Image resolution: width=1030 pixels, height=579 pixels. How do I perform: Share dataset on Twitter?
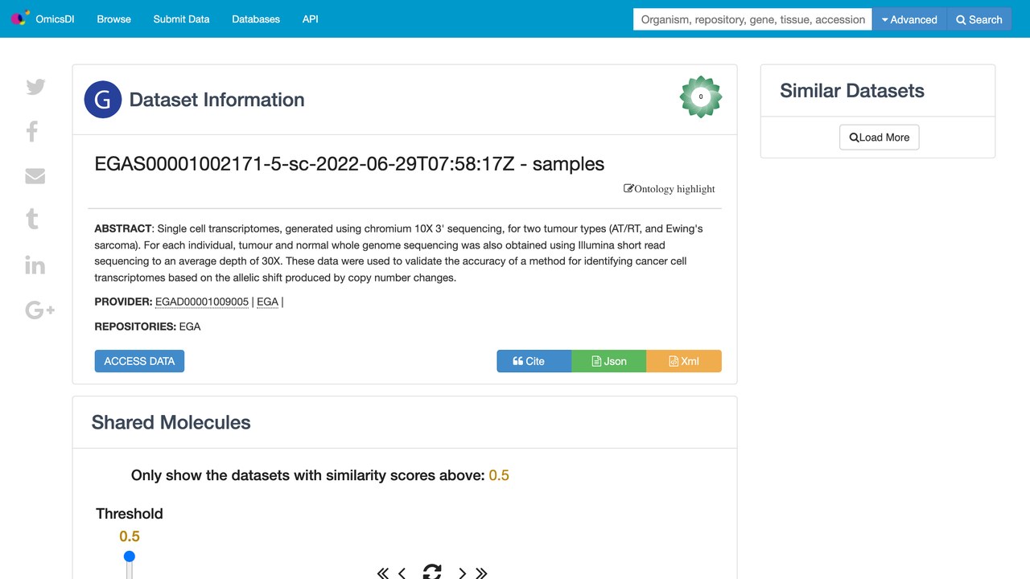coord(35,87)
